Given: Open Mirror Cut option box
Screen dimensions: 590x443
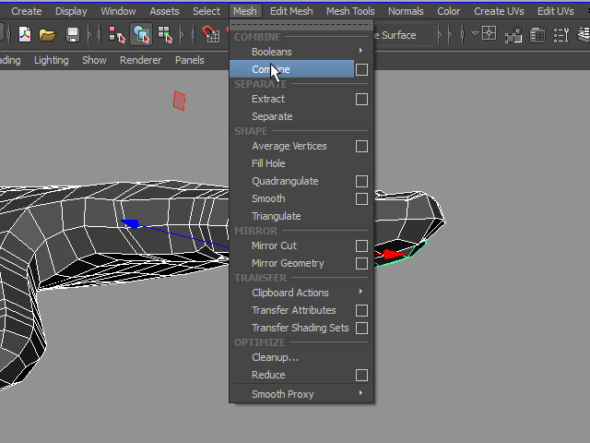Looking at the screenshot, I should 361,246.
